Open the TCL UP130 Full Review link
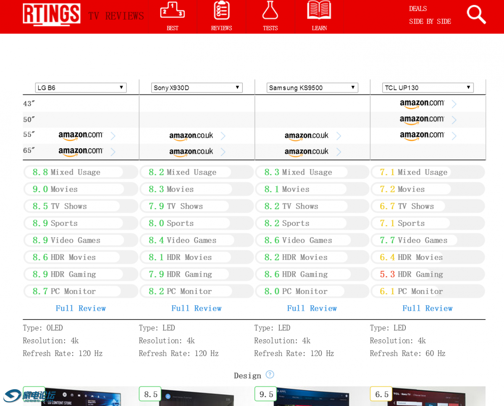 coord(427,308)
